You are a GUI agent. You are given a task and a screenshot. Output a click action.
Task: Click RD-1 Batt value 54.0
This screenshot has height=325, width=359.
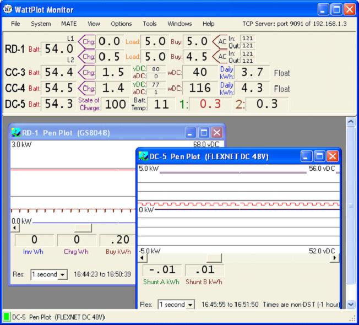58,49
